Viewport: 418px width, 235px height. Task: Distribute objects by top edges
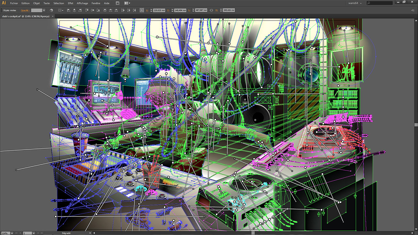tap(105, 10)
